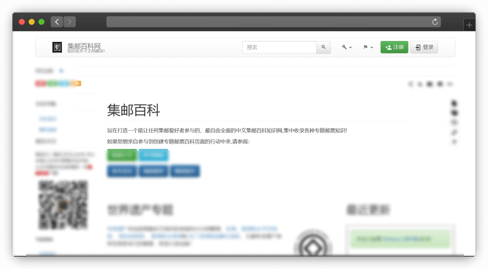The width and height of the screenshot is (488, 269).
Task: Click the magnifier search button
Action: pos(324,47)
